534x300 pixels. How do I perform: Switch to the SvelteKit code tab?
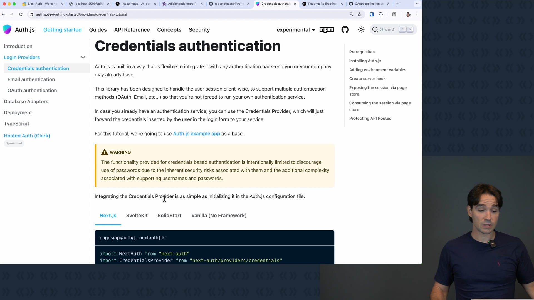pos(137,216)
